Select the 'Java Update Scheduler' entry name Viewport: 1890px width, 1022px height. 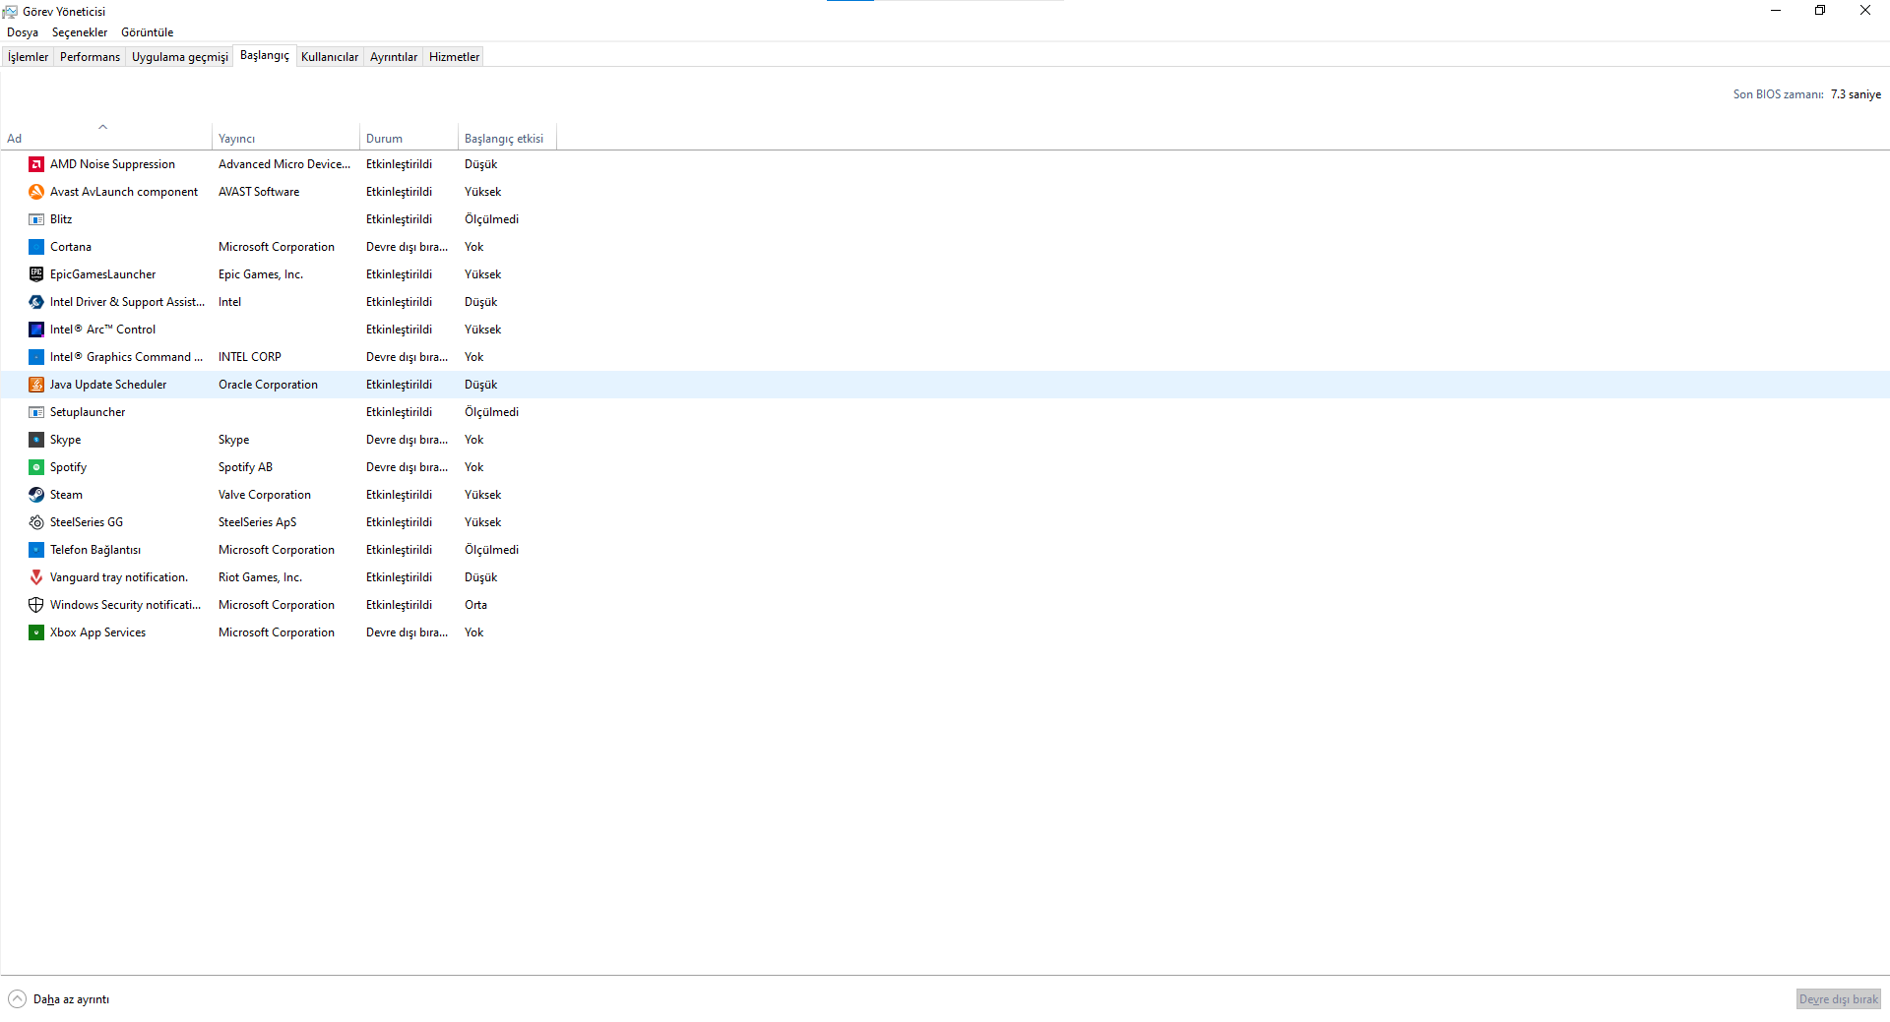(x=108, y=385)
